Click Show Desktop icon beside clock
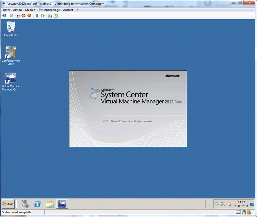This screenshot has width=257, height=217. click(x=252, y=204)
